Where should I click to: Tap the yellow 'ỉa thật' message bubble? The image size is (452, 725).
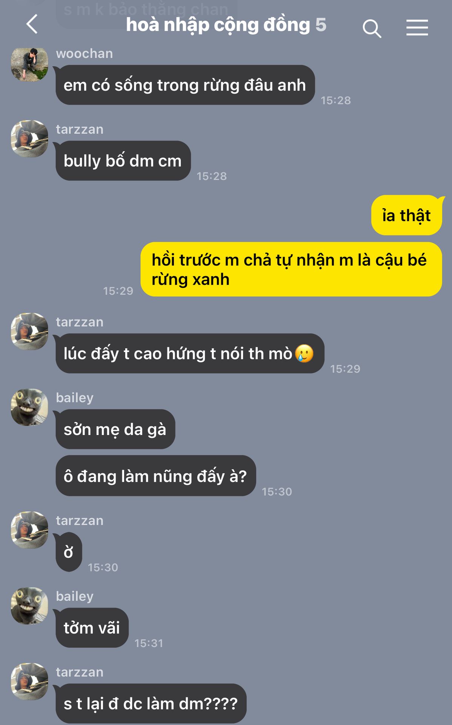tap(406, 215)
